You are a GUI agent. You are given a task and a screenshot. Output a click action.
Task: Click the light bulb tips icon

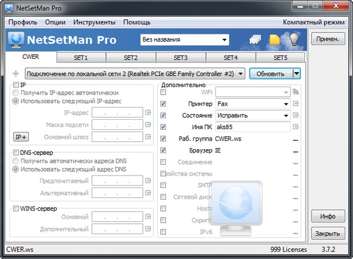point(294,39)
